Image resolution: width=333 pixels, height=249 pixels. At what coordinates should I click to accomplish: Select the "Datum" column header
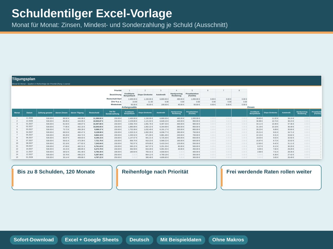click(29, 113)
